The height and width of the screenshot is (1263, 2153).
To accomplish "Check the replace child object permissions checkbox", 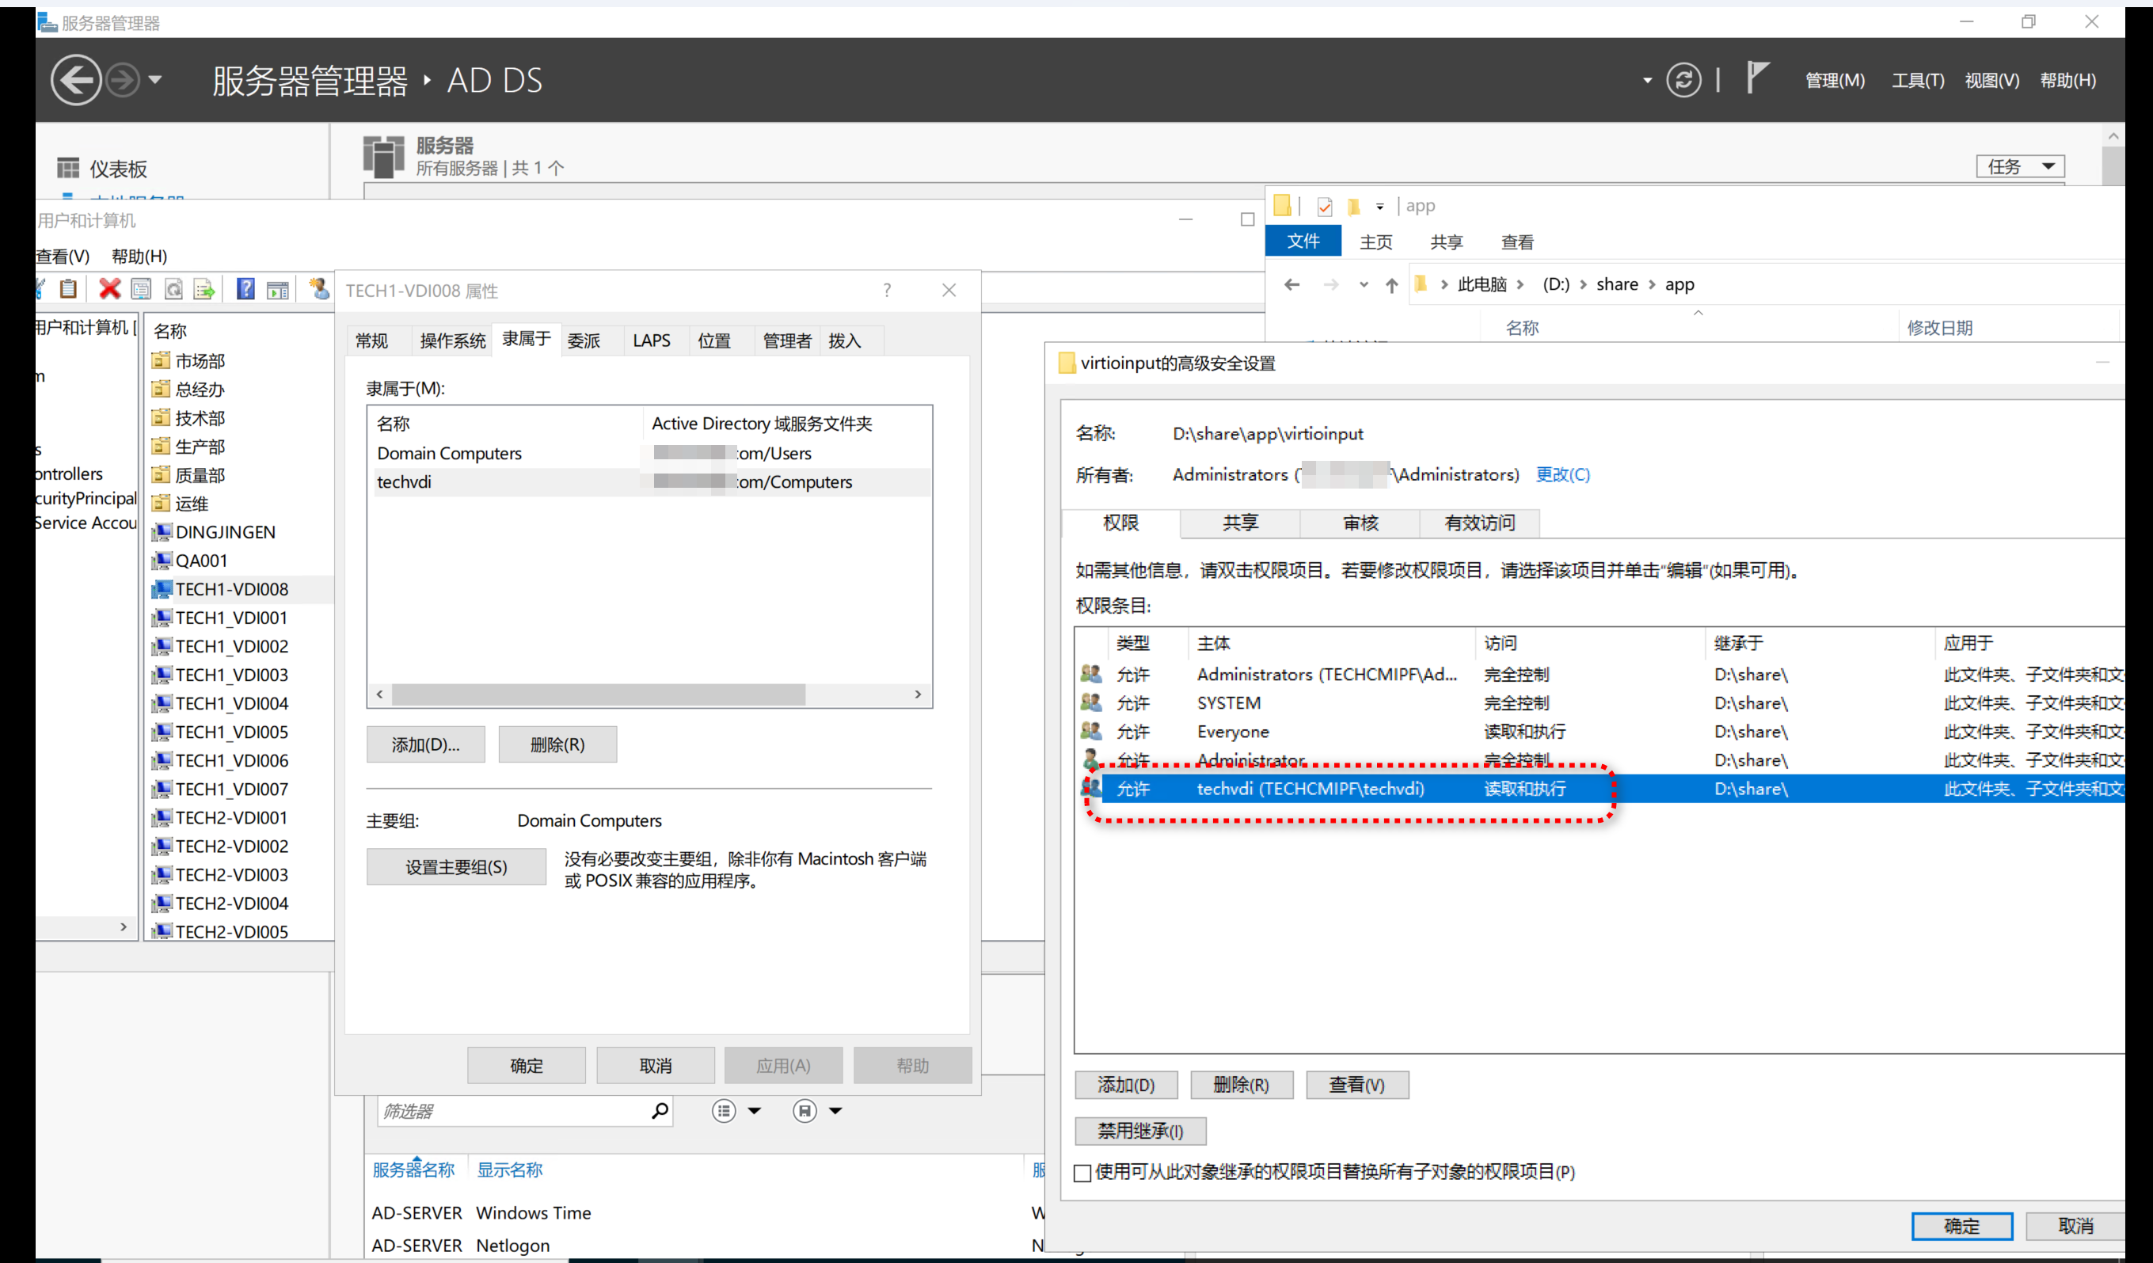I will coord(1082,1173).
